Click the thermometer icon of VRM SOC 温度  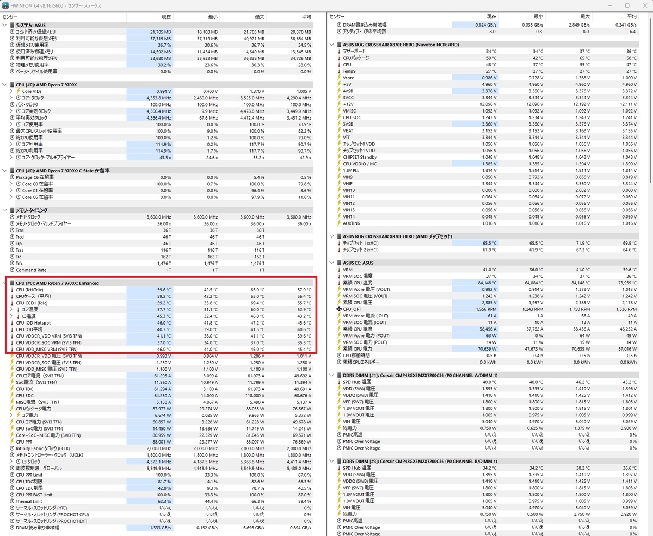pos(339,276)
